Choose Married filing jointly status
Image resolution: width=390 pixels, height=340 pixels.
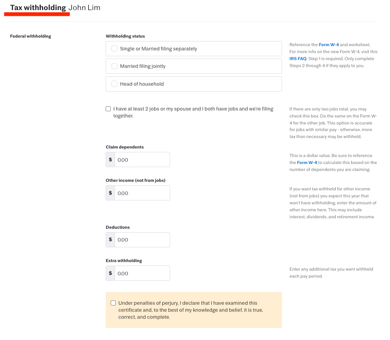[114, 66]
